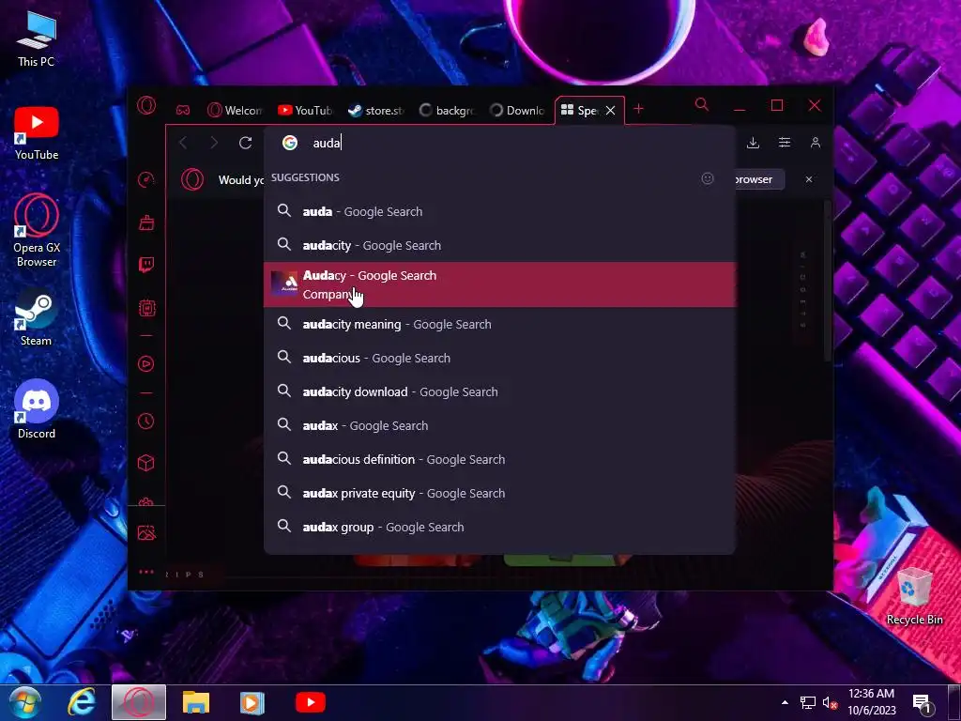Click the tab search magnifier icon

(x=702, y=105)
